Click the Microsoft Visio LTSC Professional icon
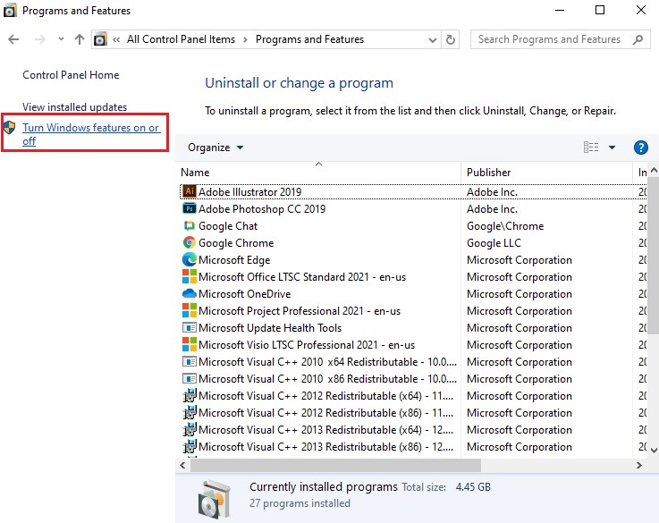This screenshot has width=659, height=523. coord(190,345)
